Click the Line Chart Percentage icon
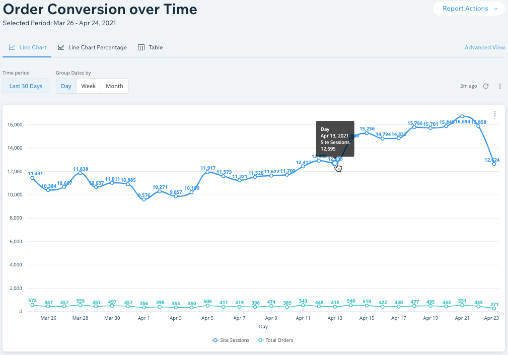The height and width of the screenshot is (355, 508). click(x=61, y=47)
